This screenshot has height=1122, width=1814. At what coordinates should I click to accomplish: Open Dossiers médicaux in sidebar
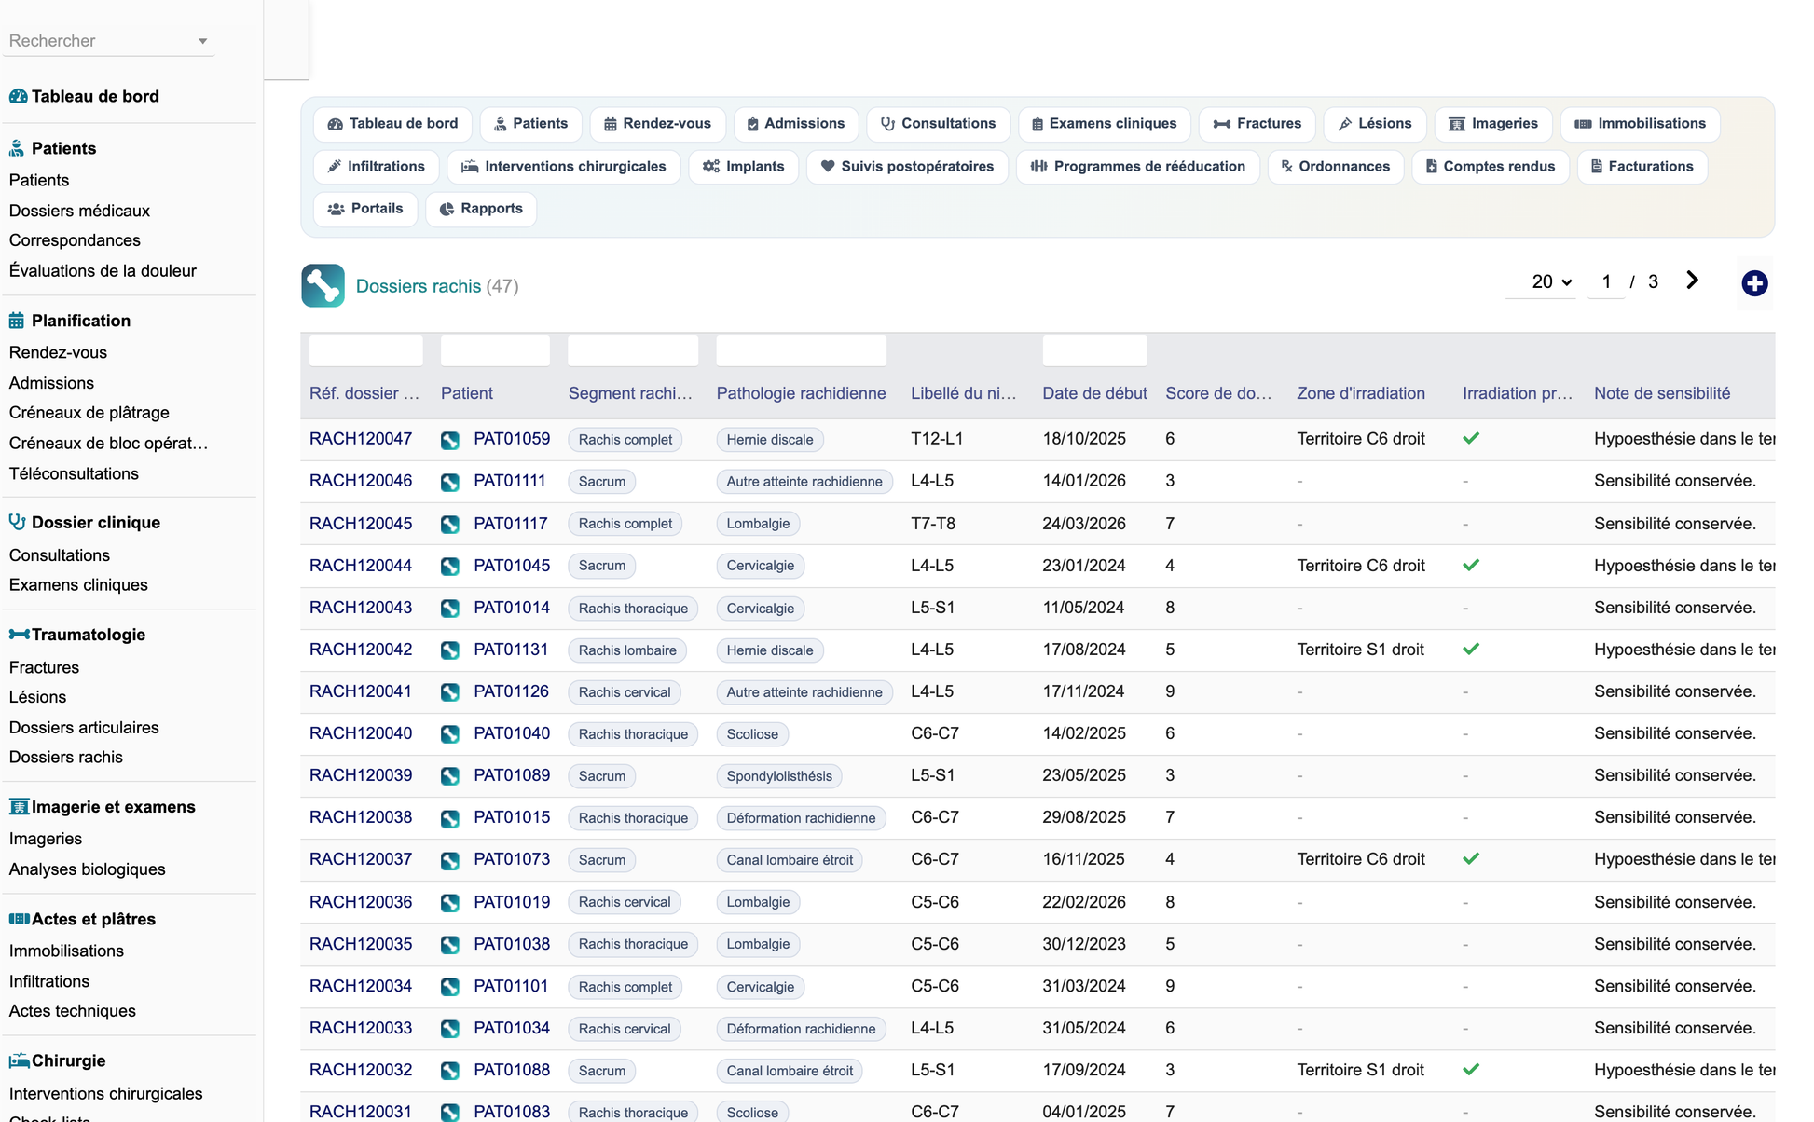coord(79,211)
